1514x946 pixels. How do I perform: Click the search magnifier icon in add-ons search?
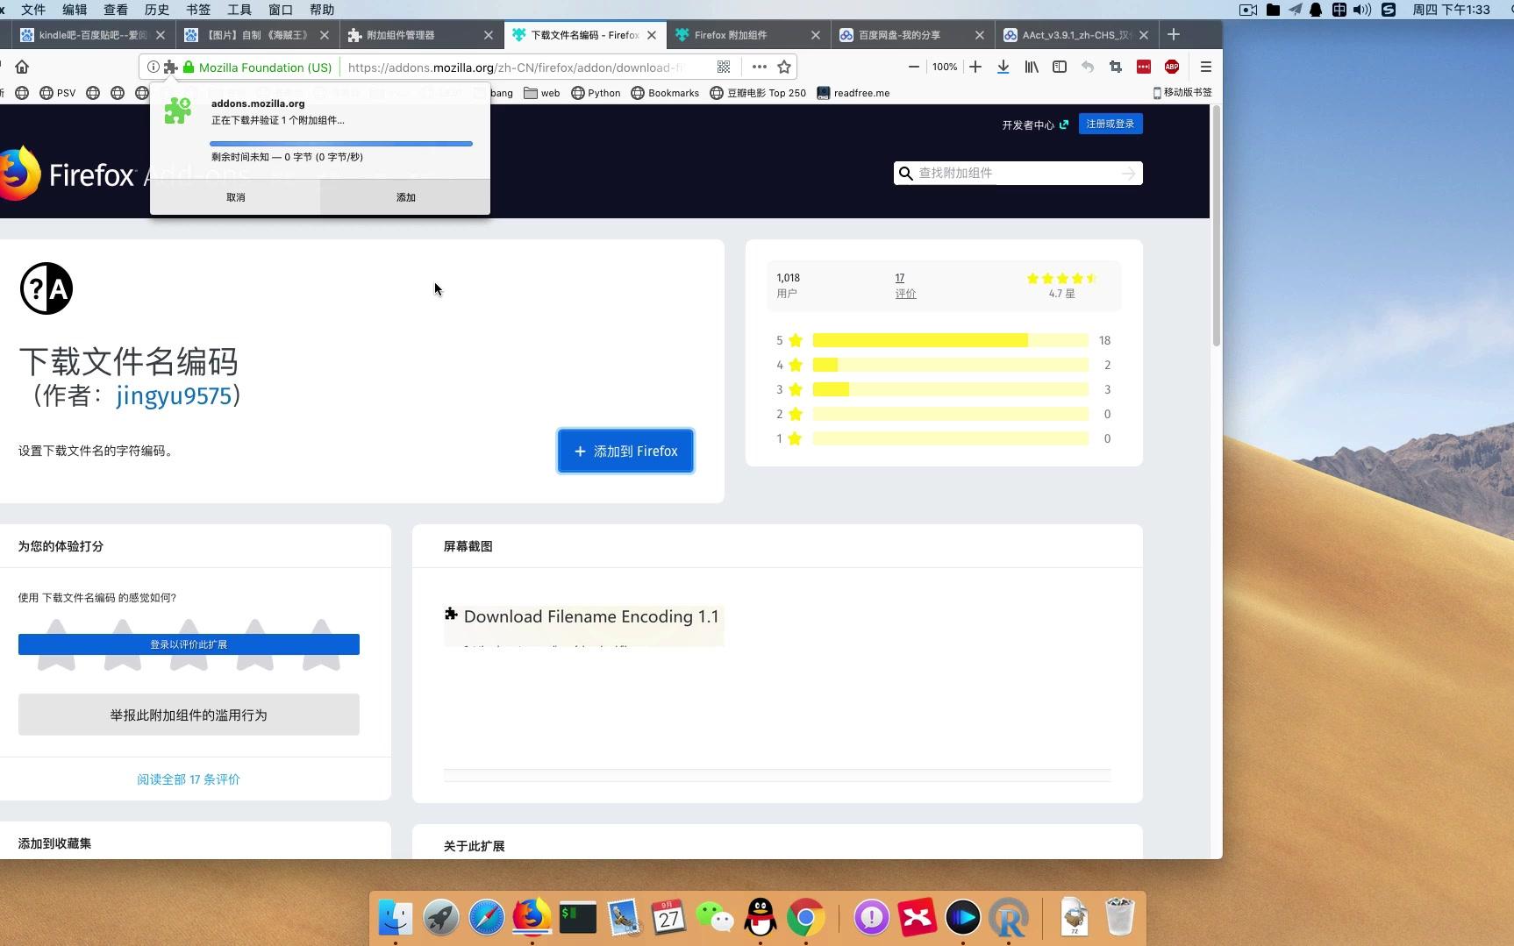click(906, 174)
